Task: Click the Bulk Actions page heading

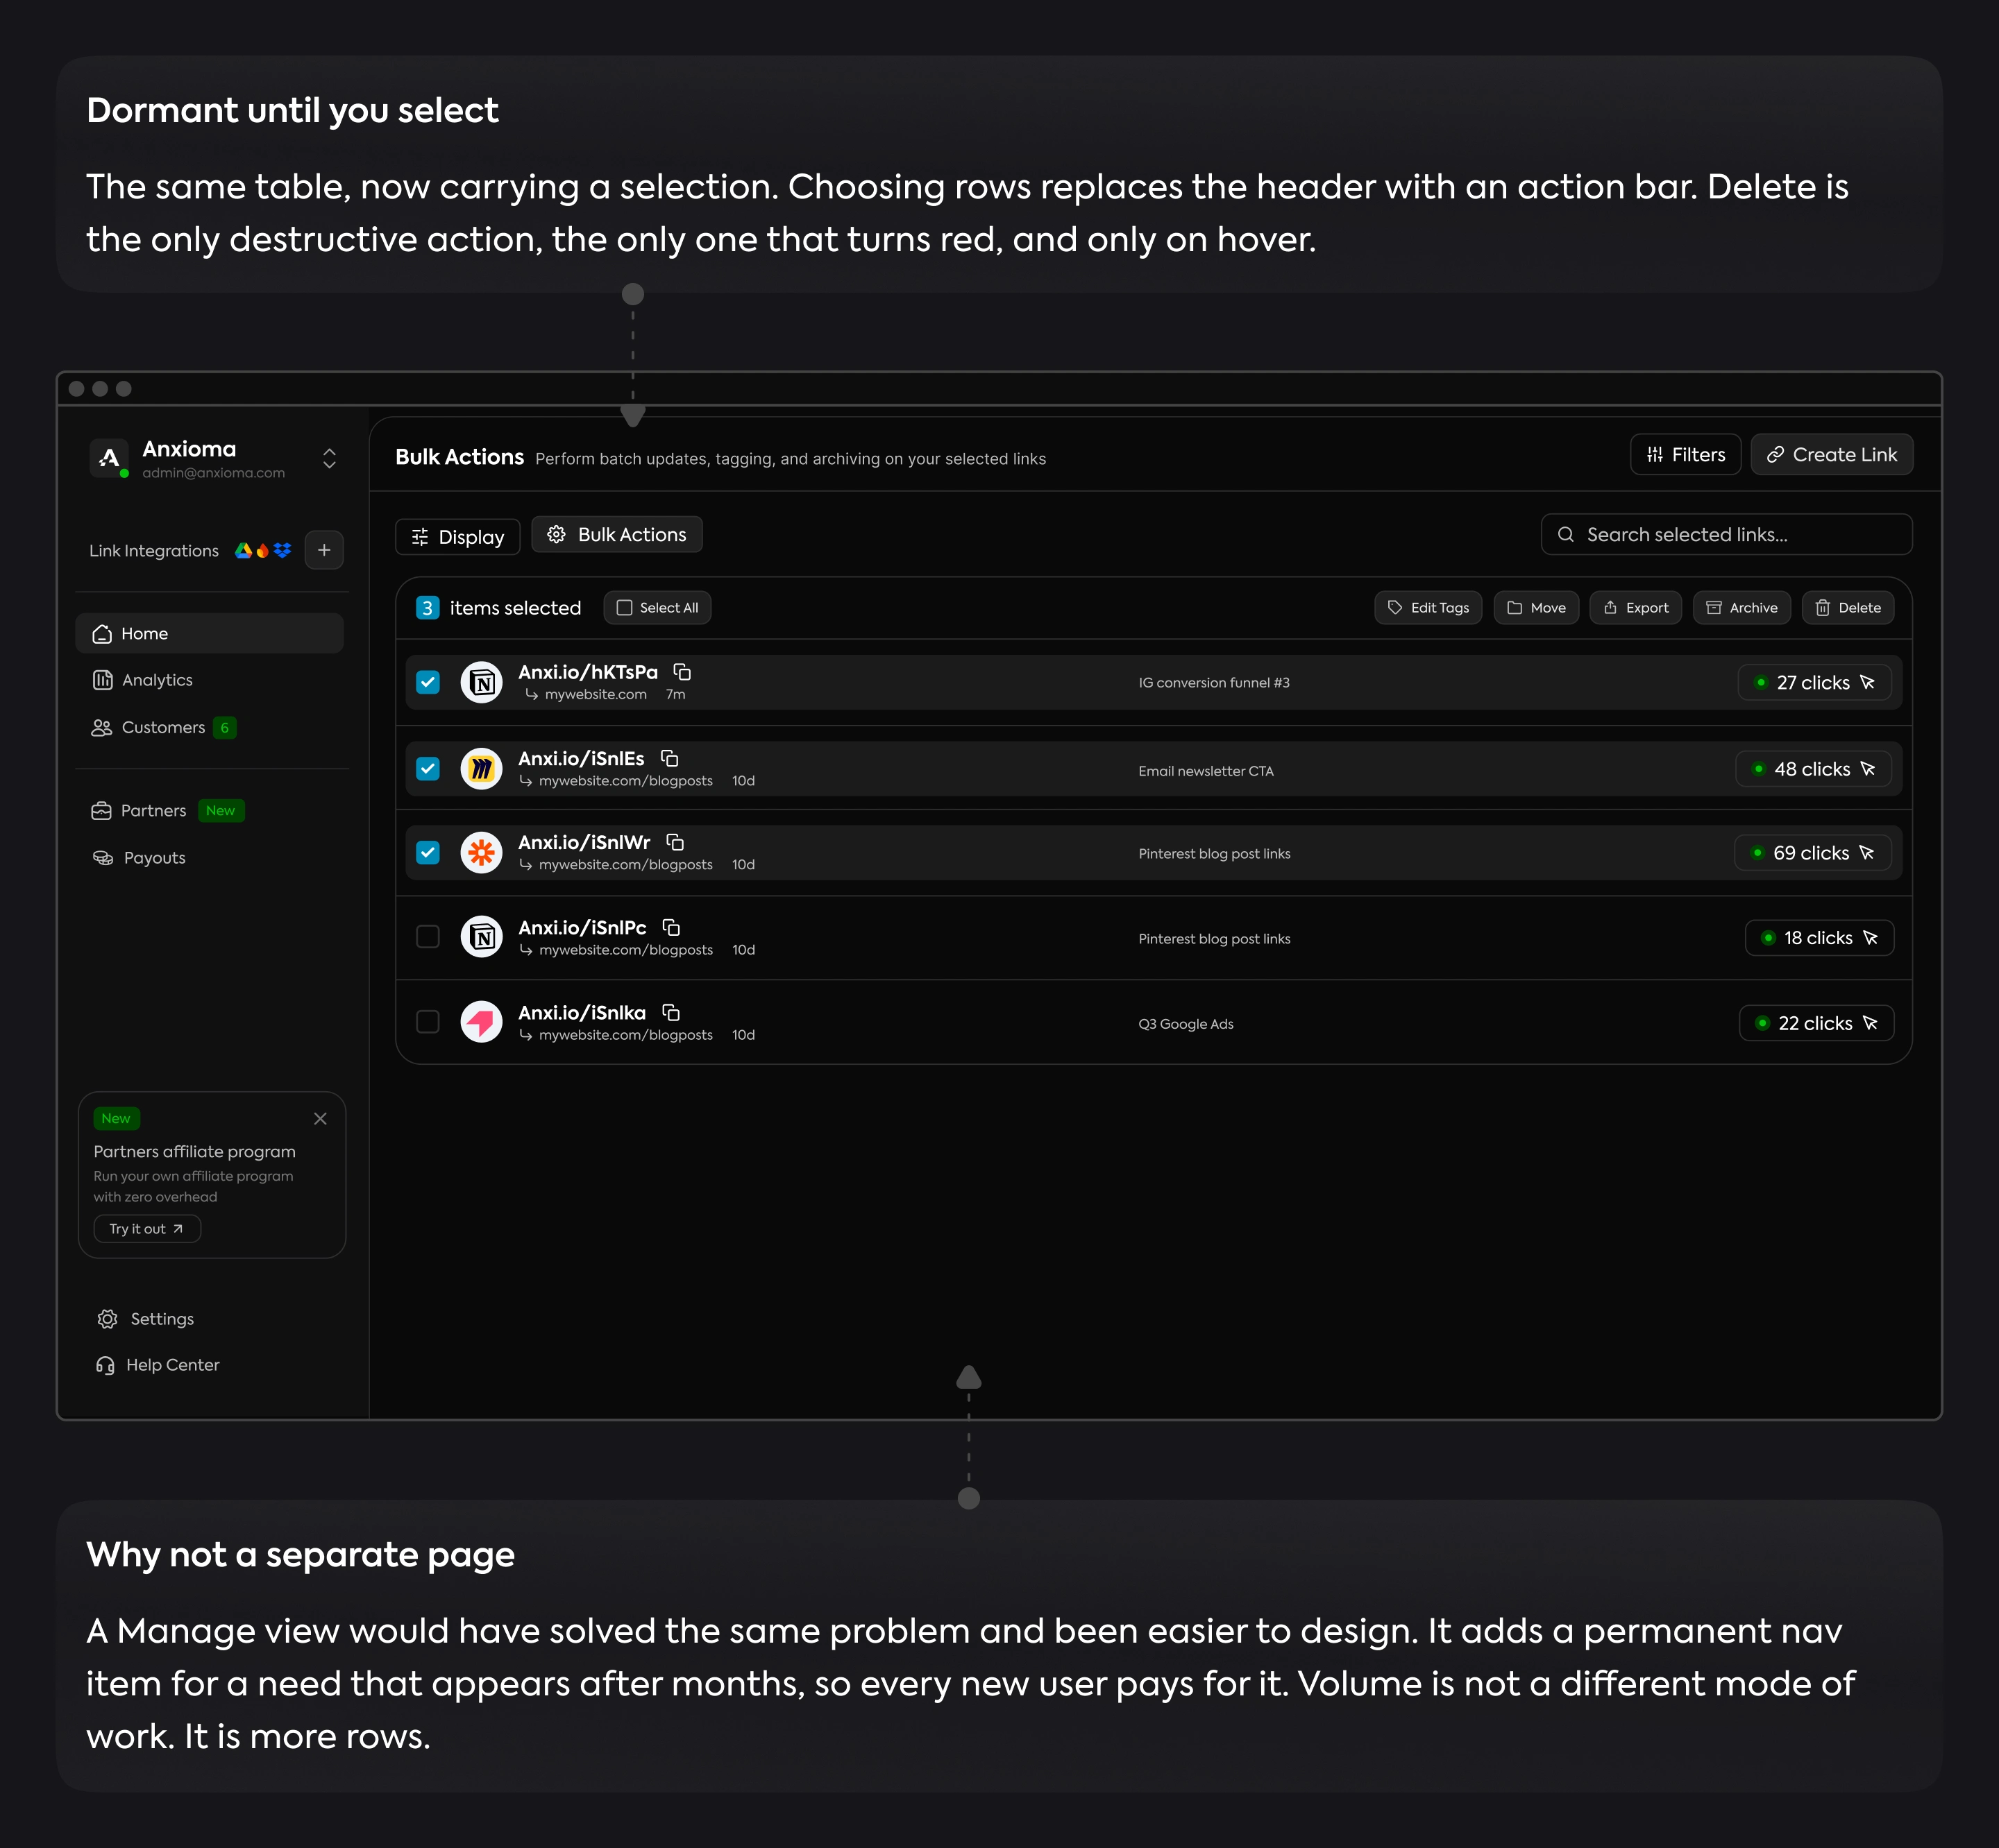Action: coord(459,457)
